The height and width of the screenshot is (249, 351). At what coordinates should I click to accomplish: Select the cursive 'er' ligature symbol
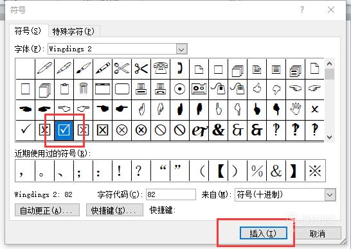tap(199, 130)
